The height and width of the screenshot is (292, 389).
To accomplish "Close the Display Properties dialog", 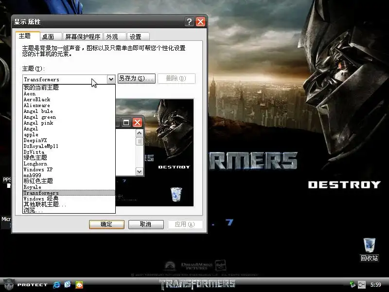I will [200, 22].
